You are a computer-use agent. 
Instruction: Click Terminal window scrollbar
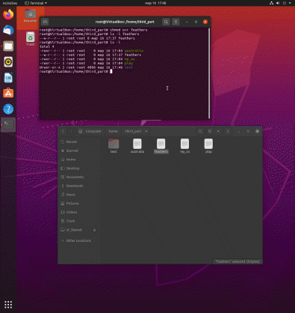point(209,73)
